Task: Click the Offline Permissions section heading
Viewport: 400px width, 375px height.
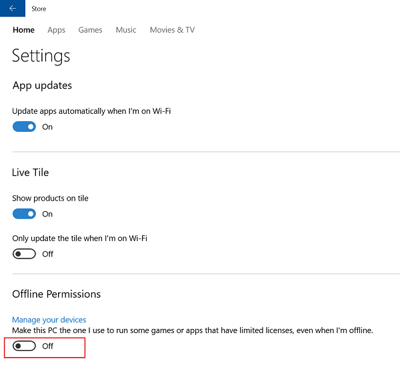Action: 57,294
